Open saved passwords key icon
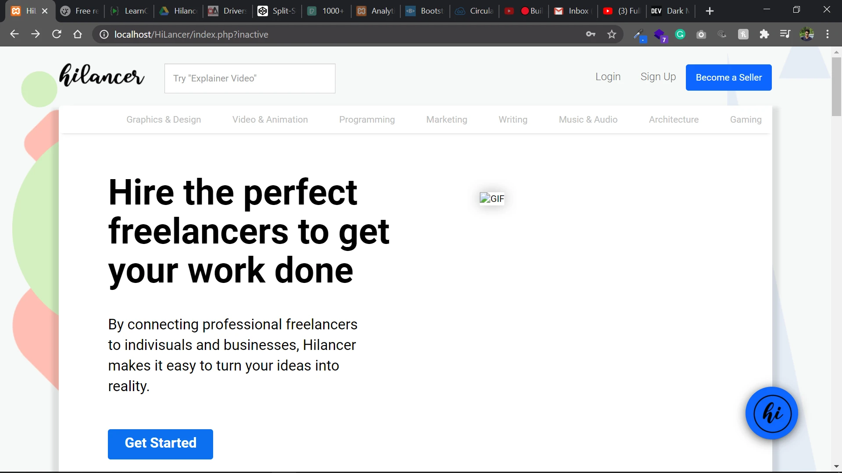Screen dimensions: 842x473 point(591,34)
